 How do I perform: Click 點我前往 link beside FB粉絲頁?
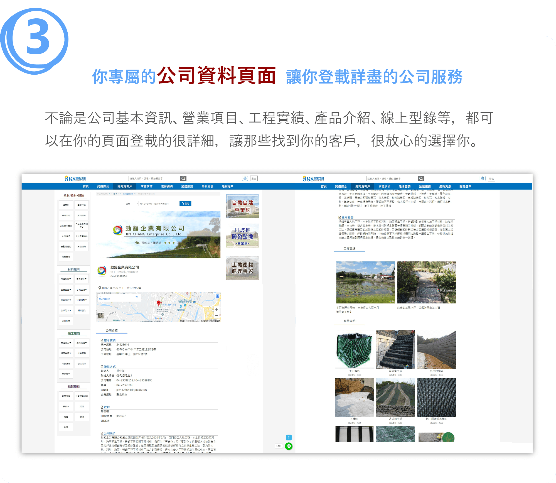[x=122, y=416]
